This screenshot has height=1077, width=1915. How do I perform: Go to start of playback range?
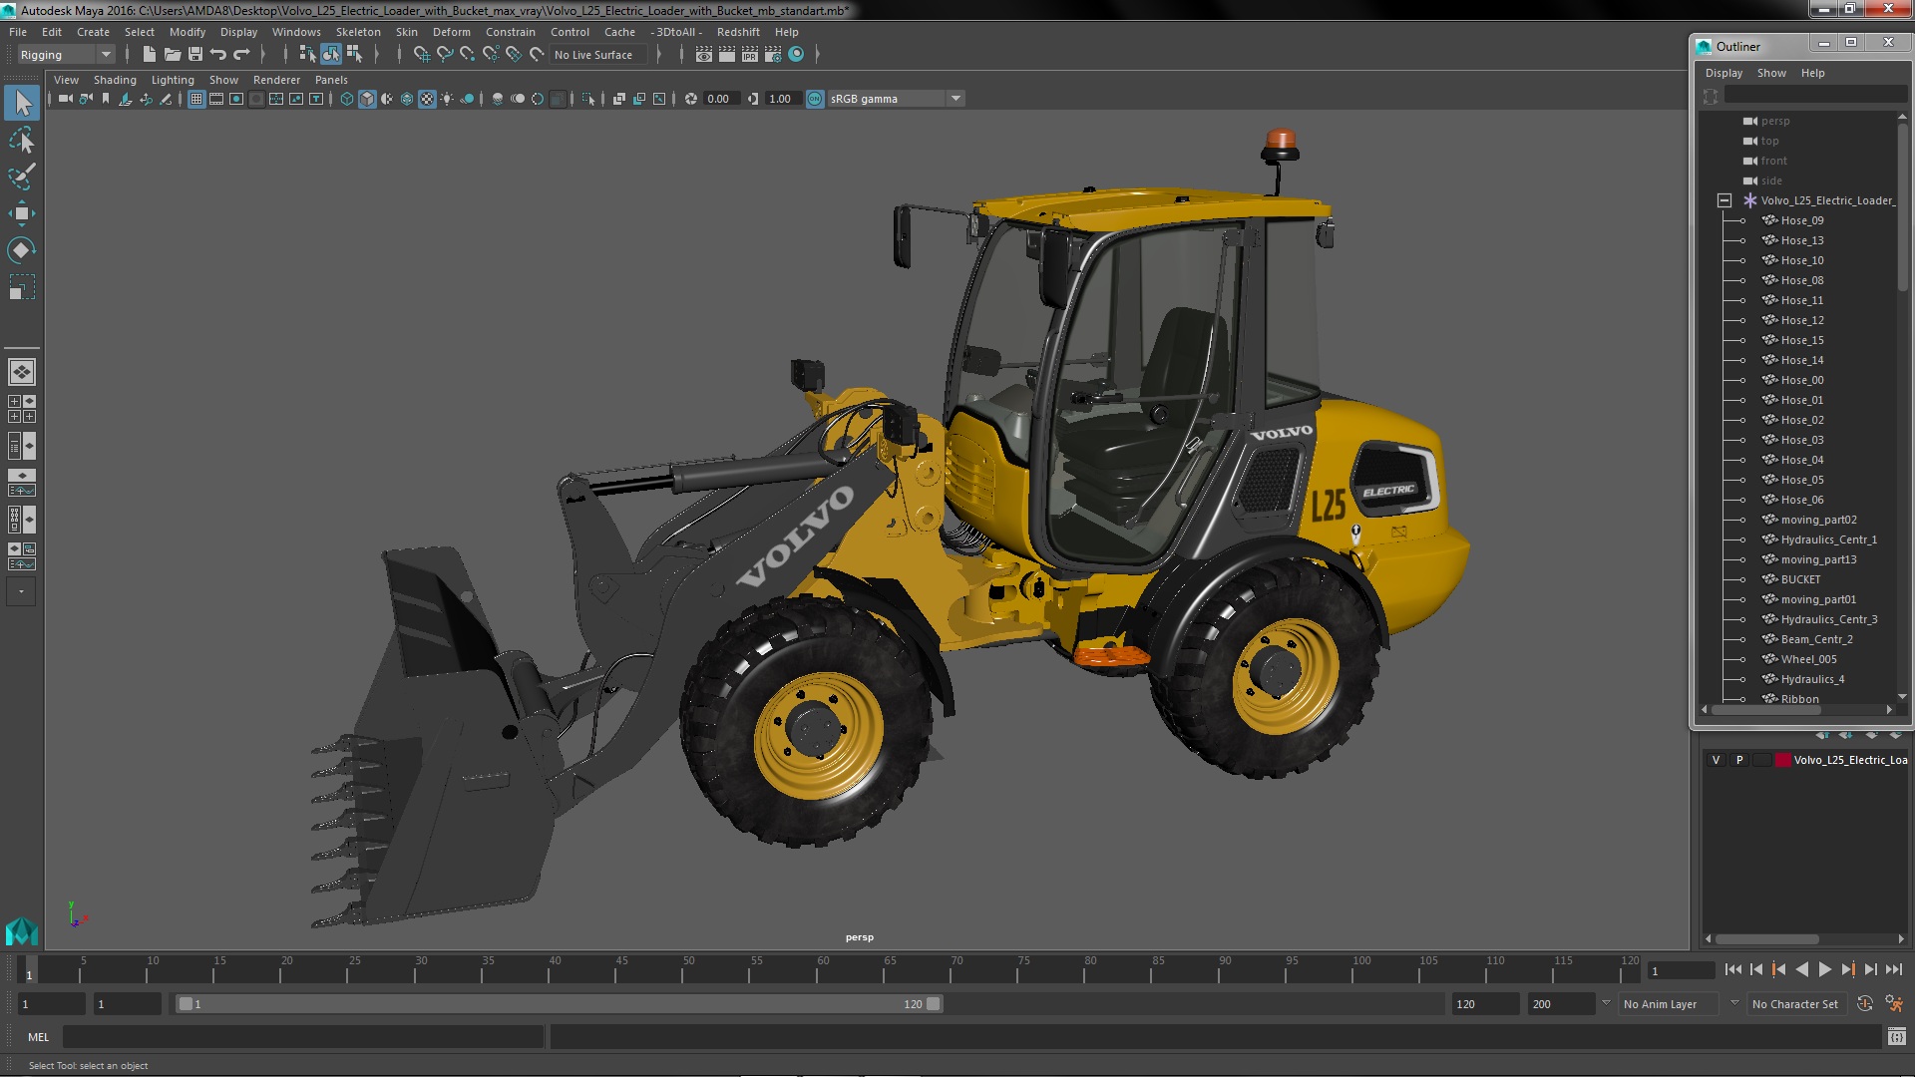[1732, 969]
